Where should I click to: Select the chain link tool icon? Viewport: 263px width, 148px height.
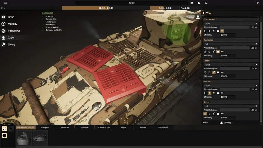click(11, 129)
